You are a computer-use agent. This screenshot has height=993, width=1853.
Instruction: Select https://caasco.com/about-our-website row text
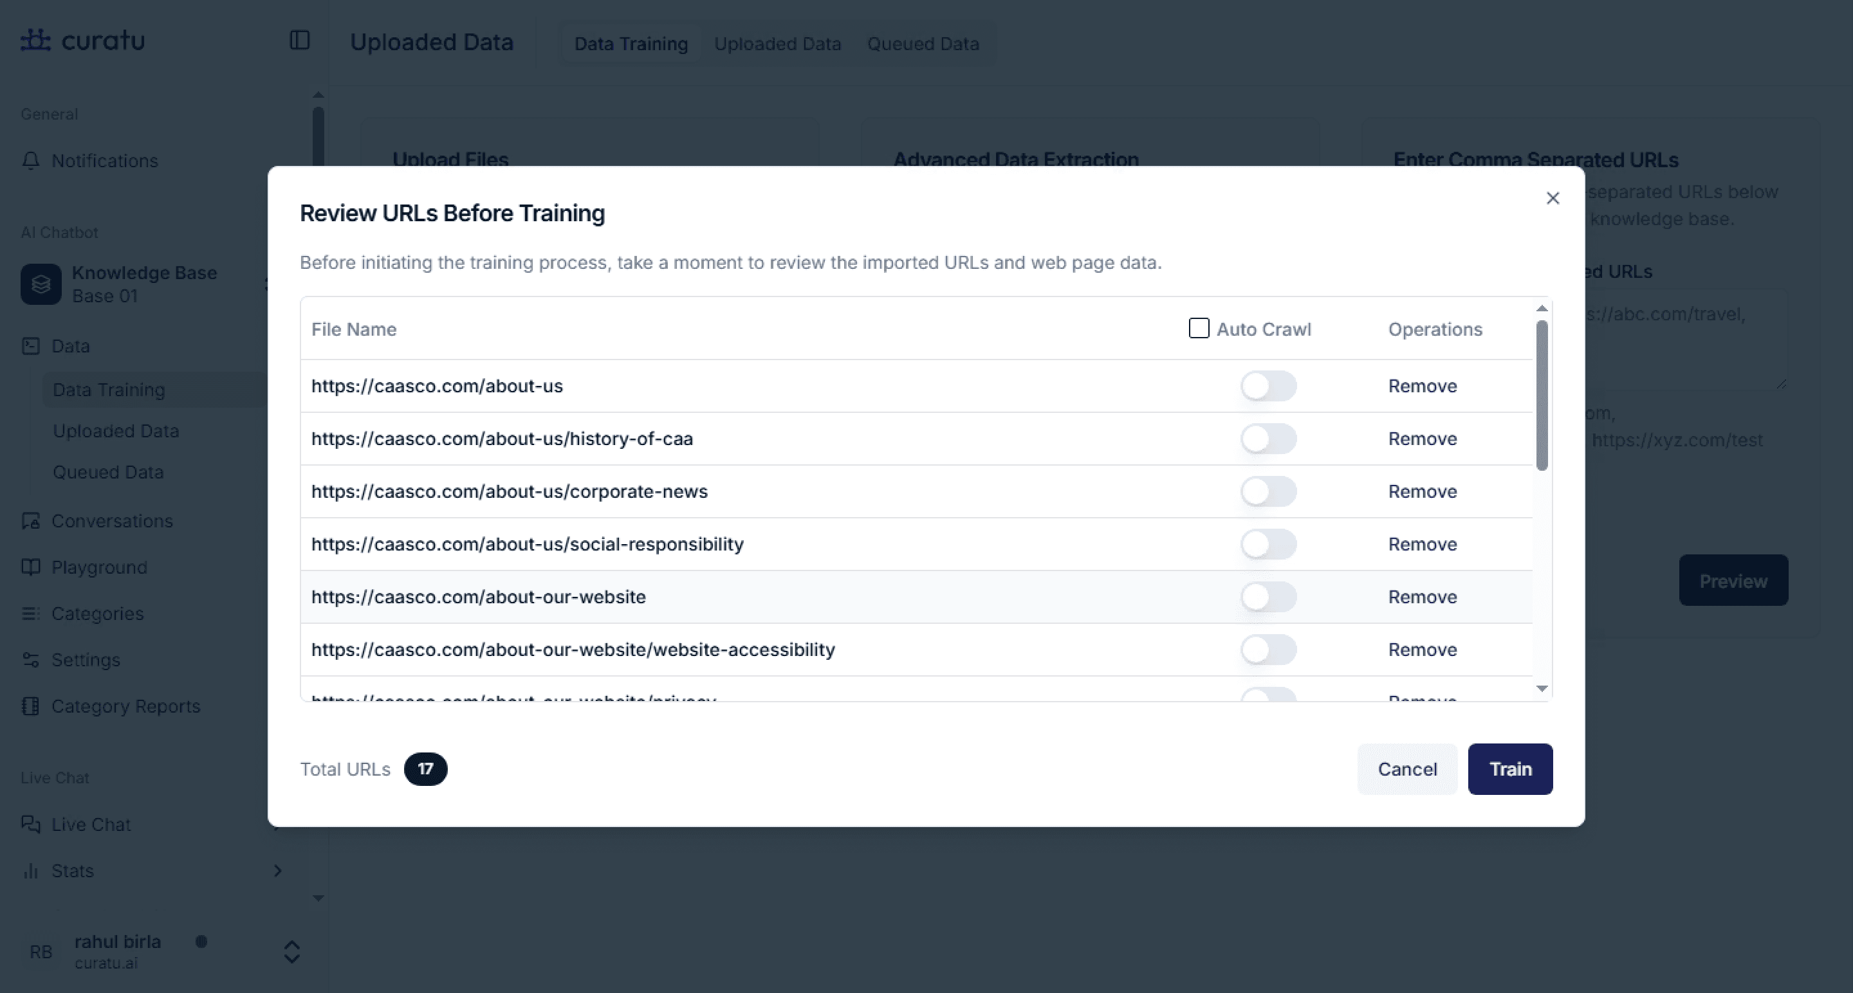478,597
